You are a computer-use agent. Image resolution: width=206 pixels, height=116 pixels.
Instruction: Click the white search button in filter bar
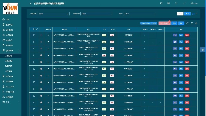[x=180, y=14]
